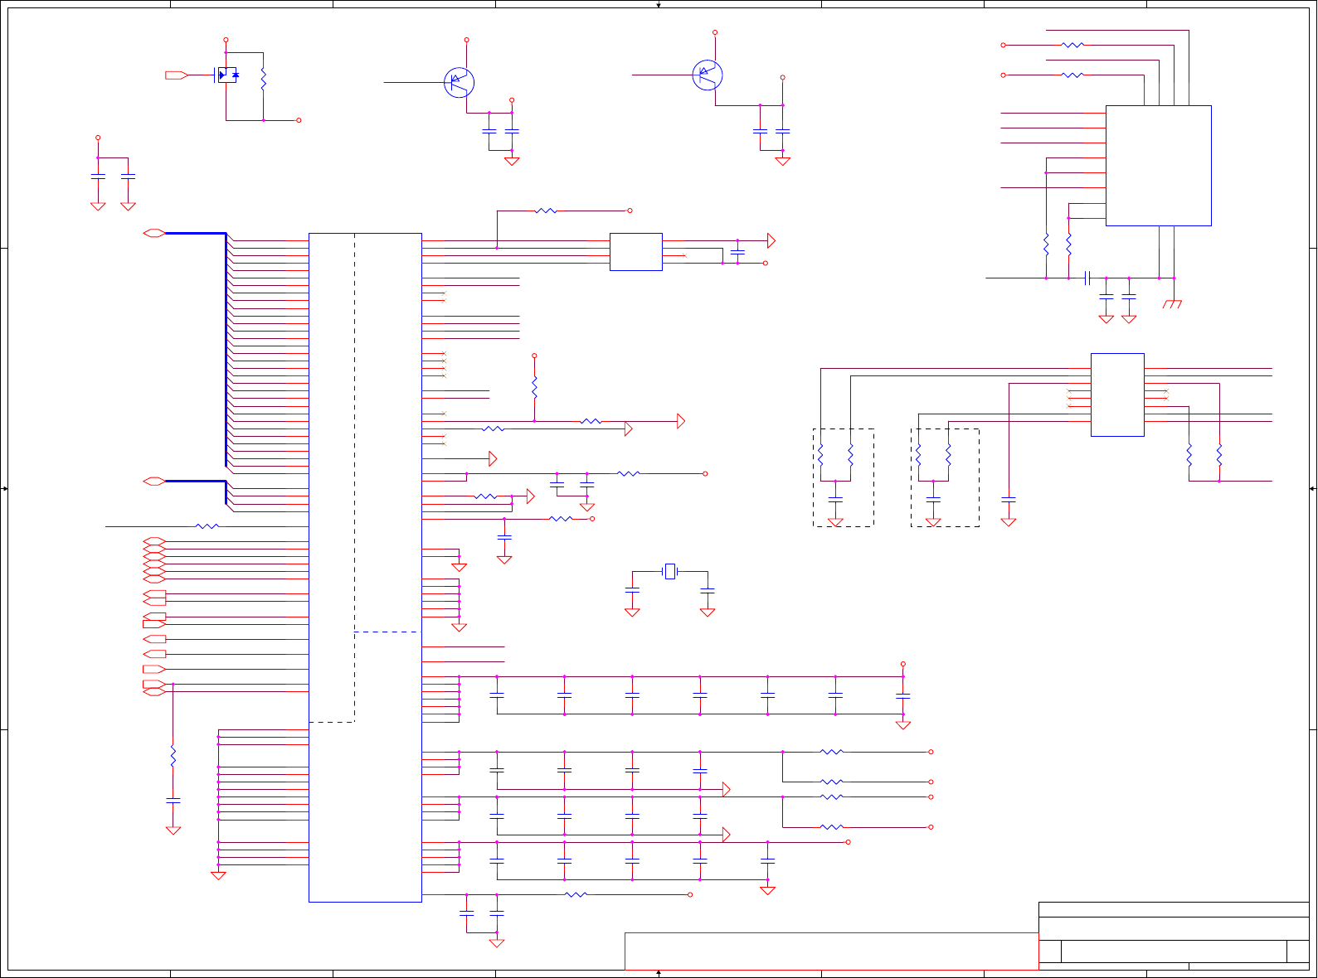Image resolution: width=1318 pixels, height=978 pixels.
Task: Select the resistor beside the MOSFET
Action: [263, 79]
